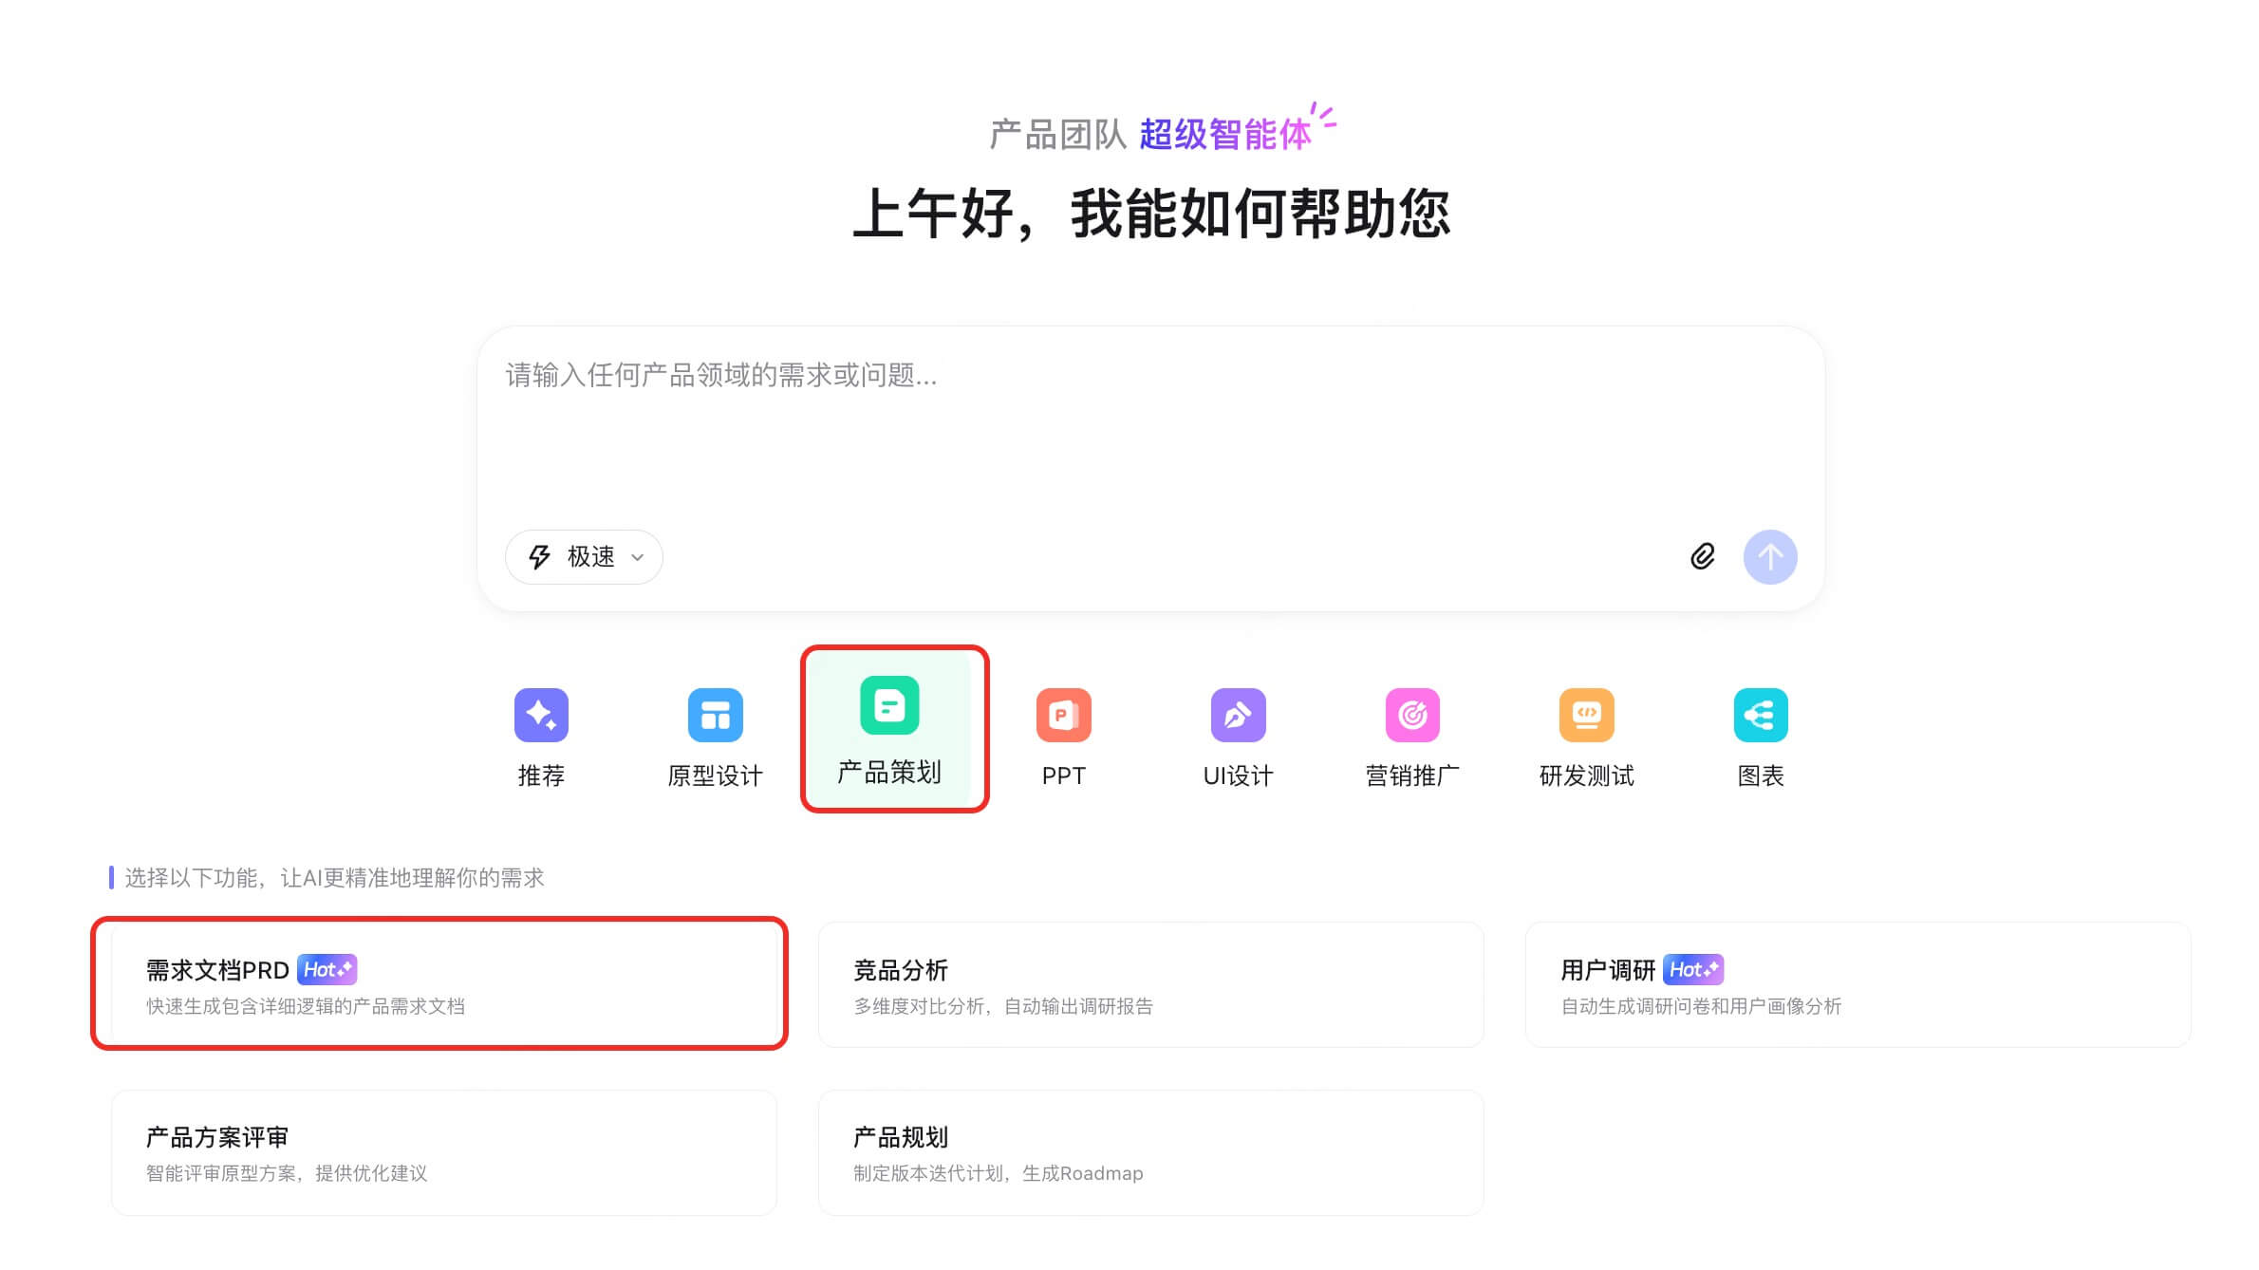The width and height of the screenshot is (2259, 1270).
Task: Click the paperclip attachment icon
Action: point(1704,557)
